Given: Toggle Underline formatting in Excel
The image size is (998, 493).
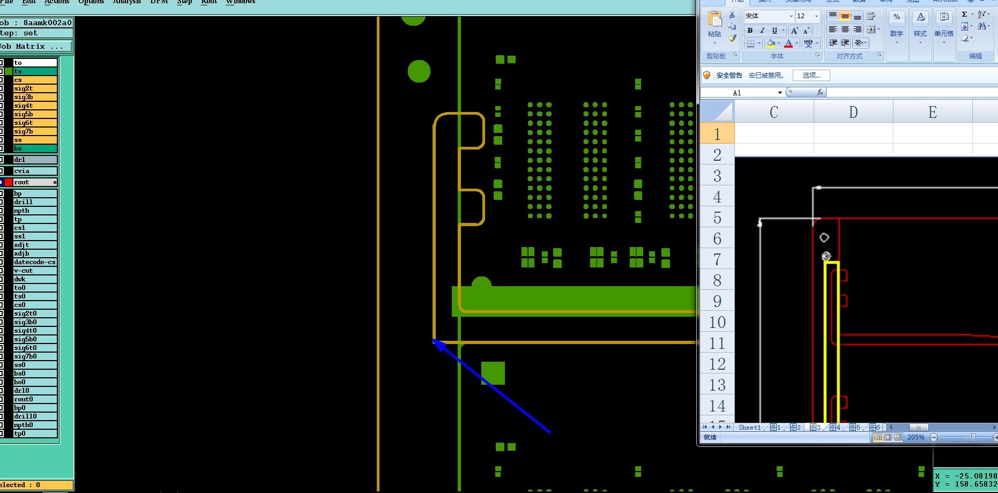Looking at the screenshot, I should (x=774, y=31).
